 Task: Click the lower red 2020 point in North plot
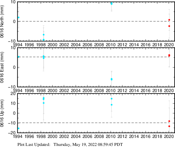[x=169, y=26]
